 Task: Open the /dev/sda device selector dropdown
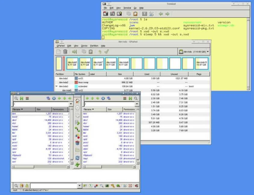194,52
